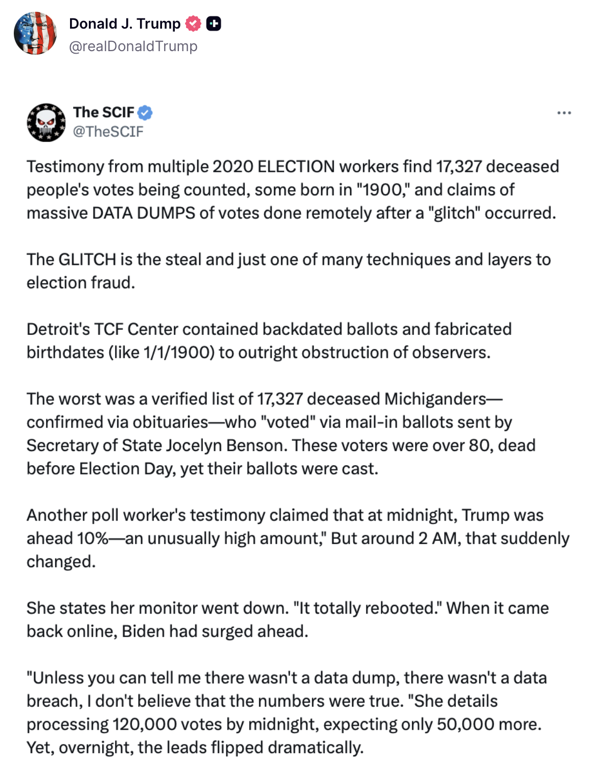596x767 pixels.
Task: Click the words "DATA DUMPS" in the post
Action: point(144,213)
